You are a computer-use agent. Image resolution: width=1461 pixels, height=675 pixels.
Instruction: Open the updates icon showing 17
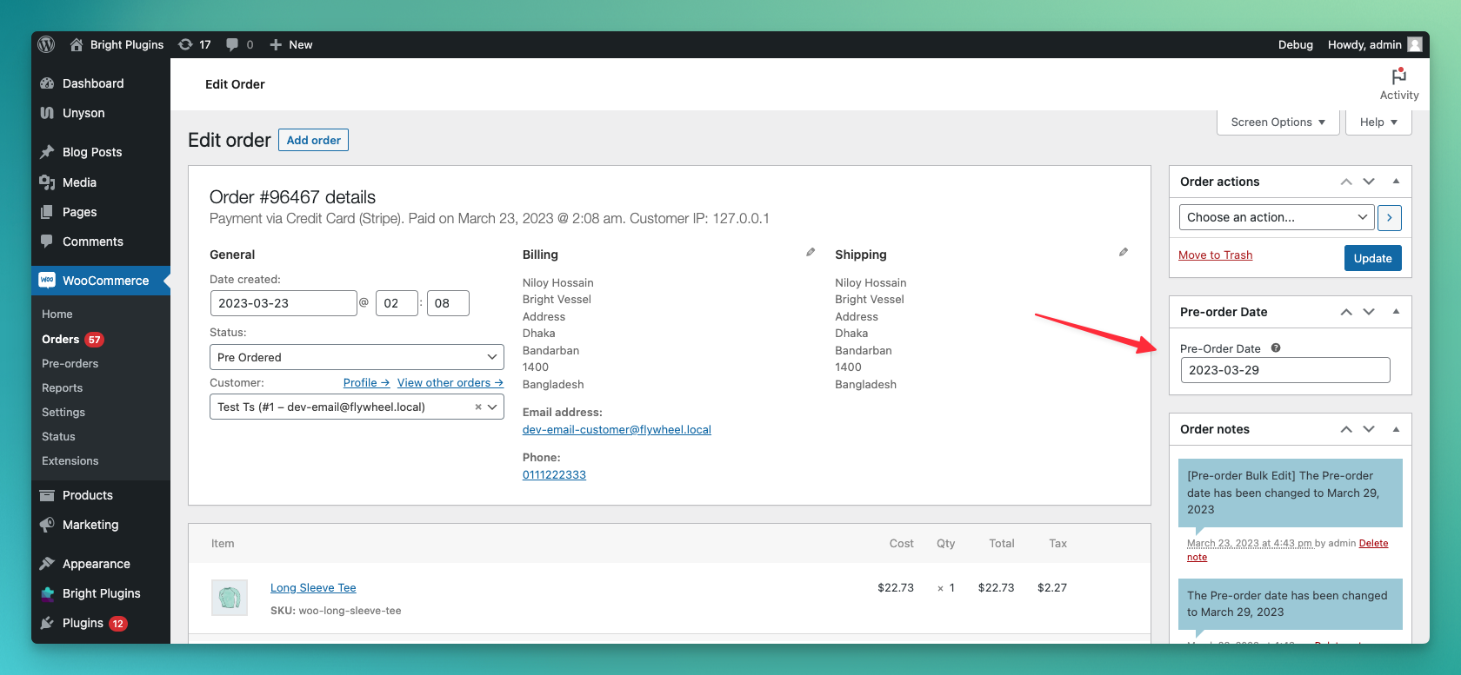click(x=186, y=44)
